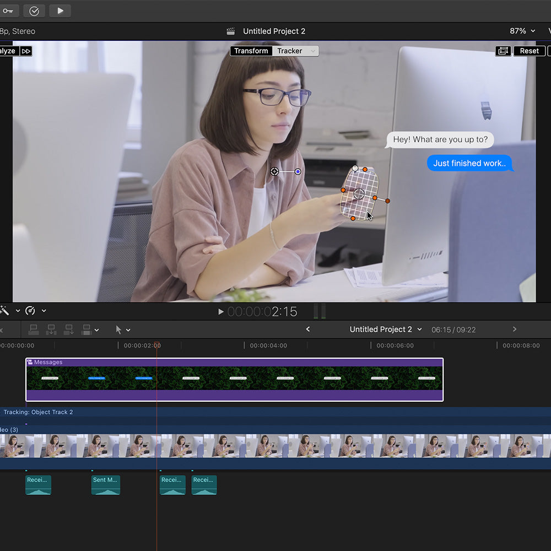Click the connect clip to storyline icon
This screenshot has width=551, height=551.
click(x=34, y=329)
